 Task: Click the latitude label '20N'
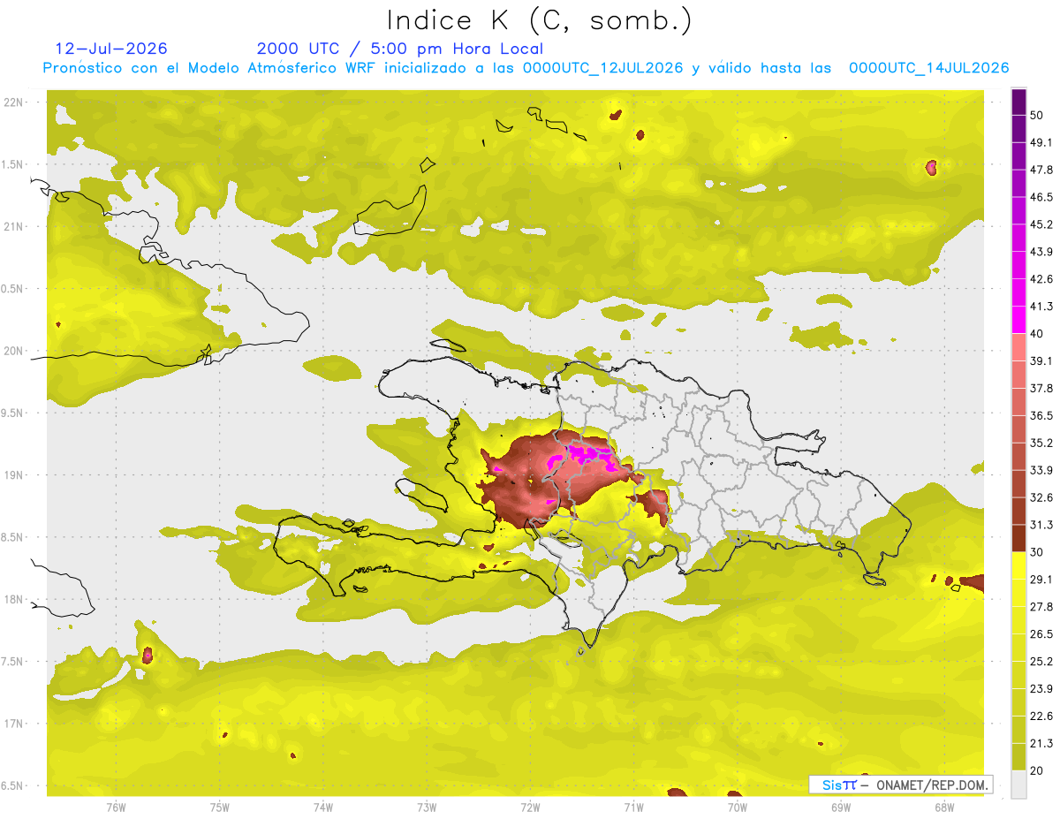[13, 351]
